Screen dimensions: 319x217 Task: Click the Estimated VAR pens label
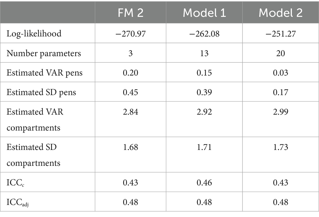pyautogui.click(x=44, y=73)
